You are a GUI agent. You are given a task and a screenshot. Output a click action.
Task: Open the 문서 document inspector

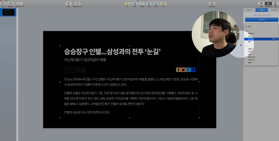pos(276,3)
